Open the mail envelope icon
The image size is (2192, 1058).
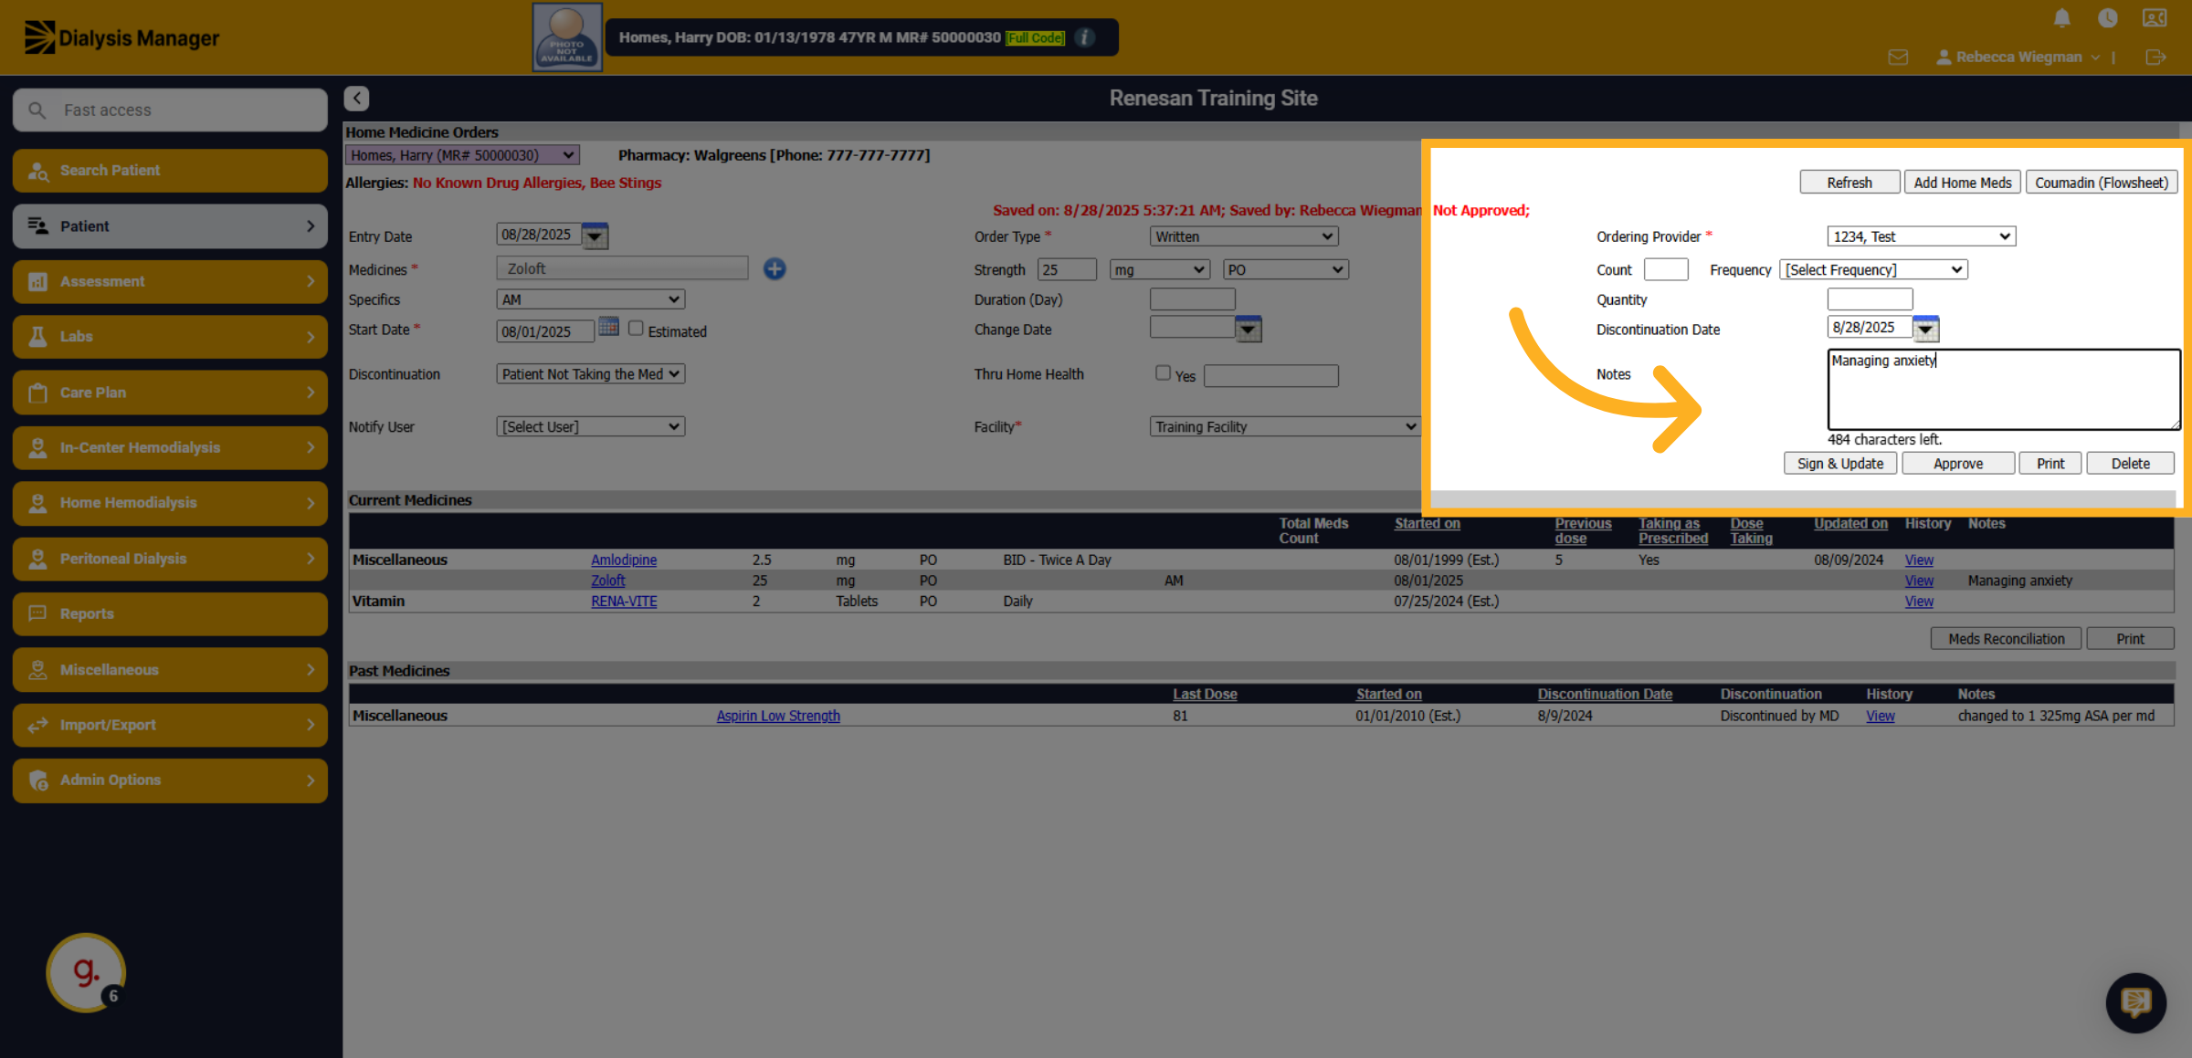[1898, 57]
